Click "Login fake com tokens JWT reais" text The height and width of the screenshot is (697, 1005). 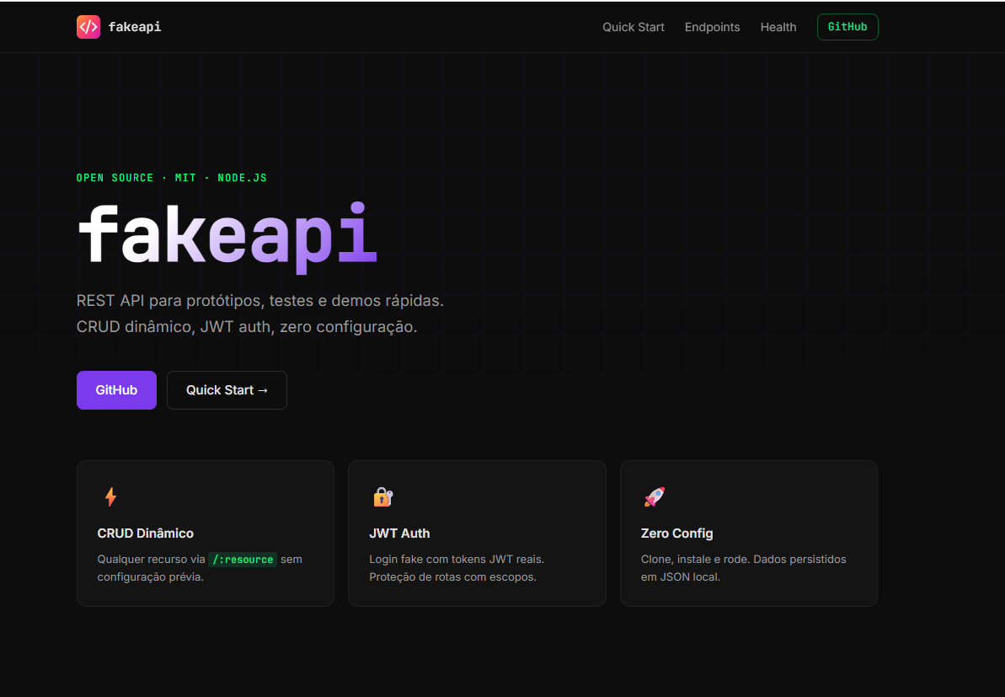[457, 559]
